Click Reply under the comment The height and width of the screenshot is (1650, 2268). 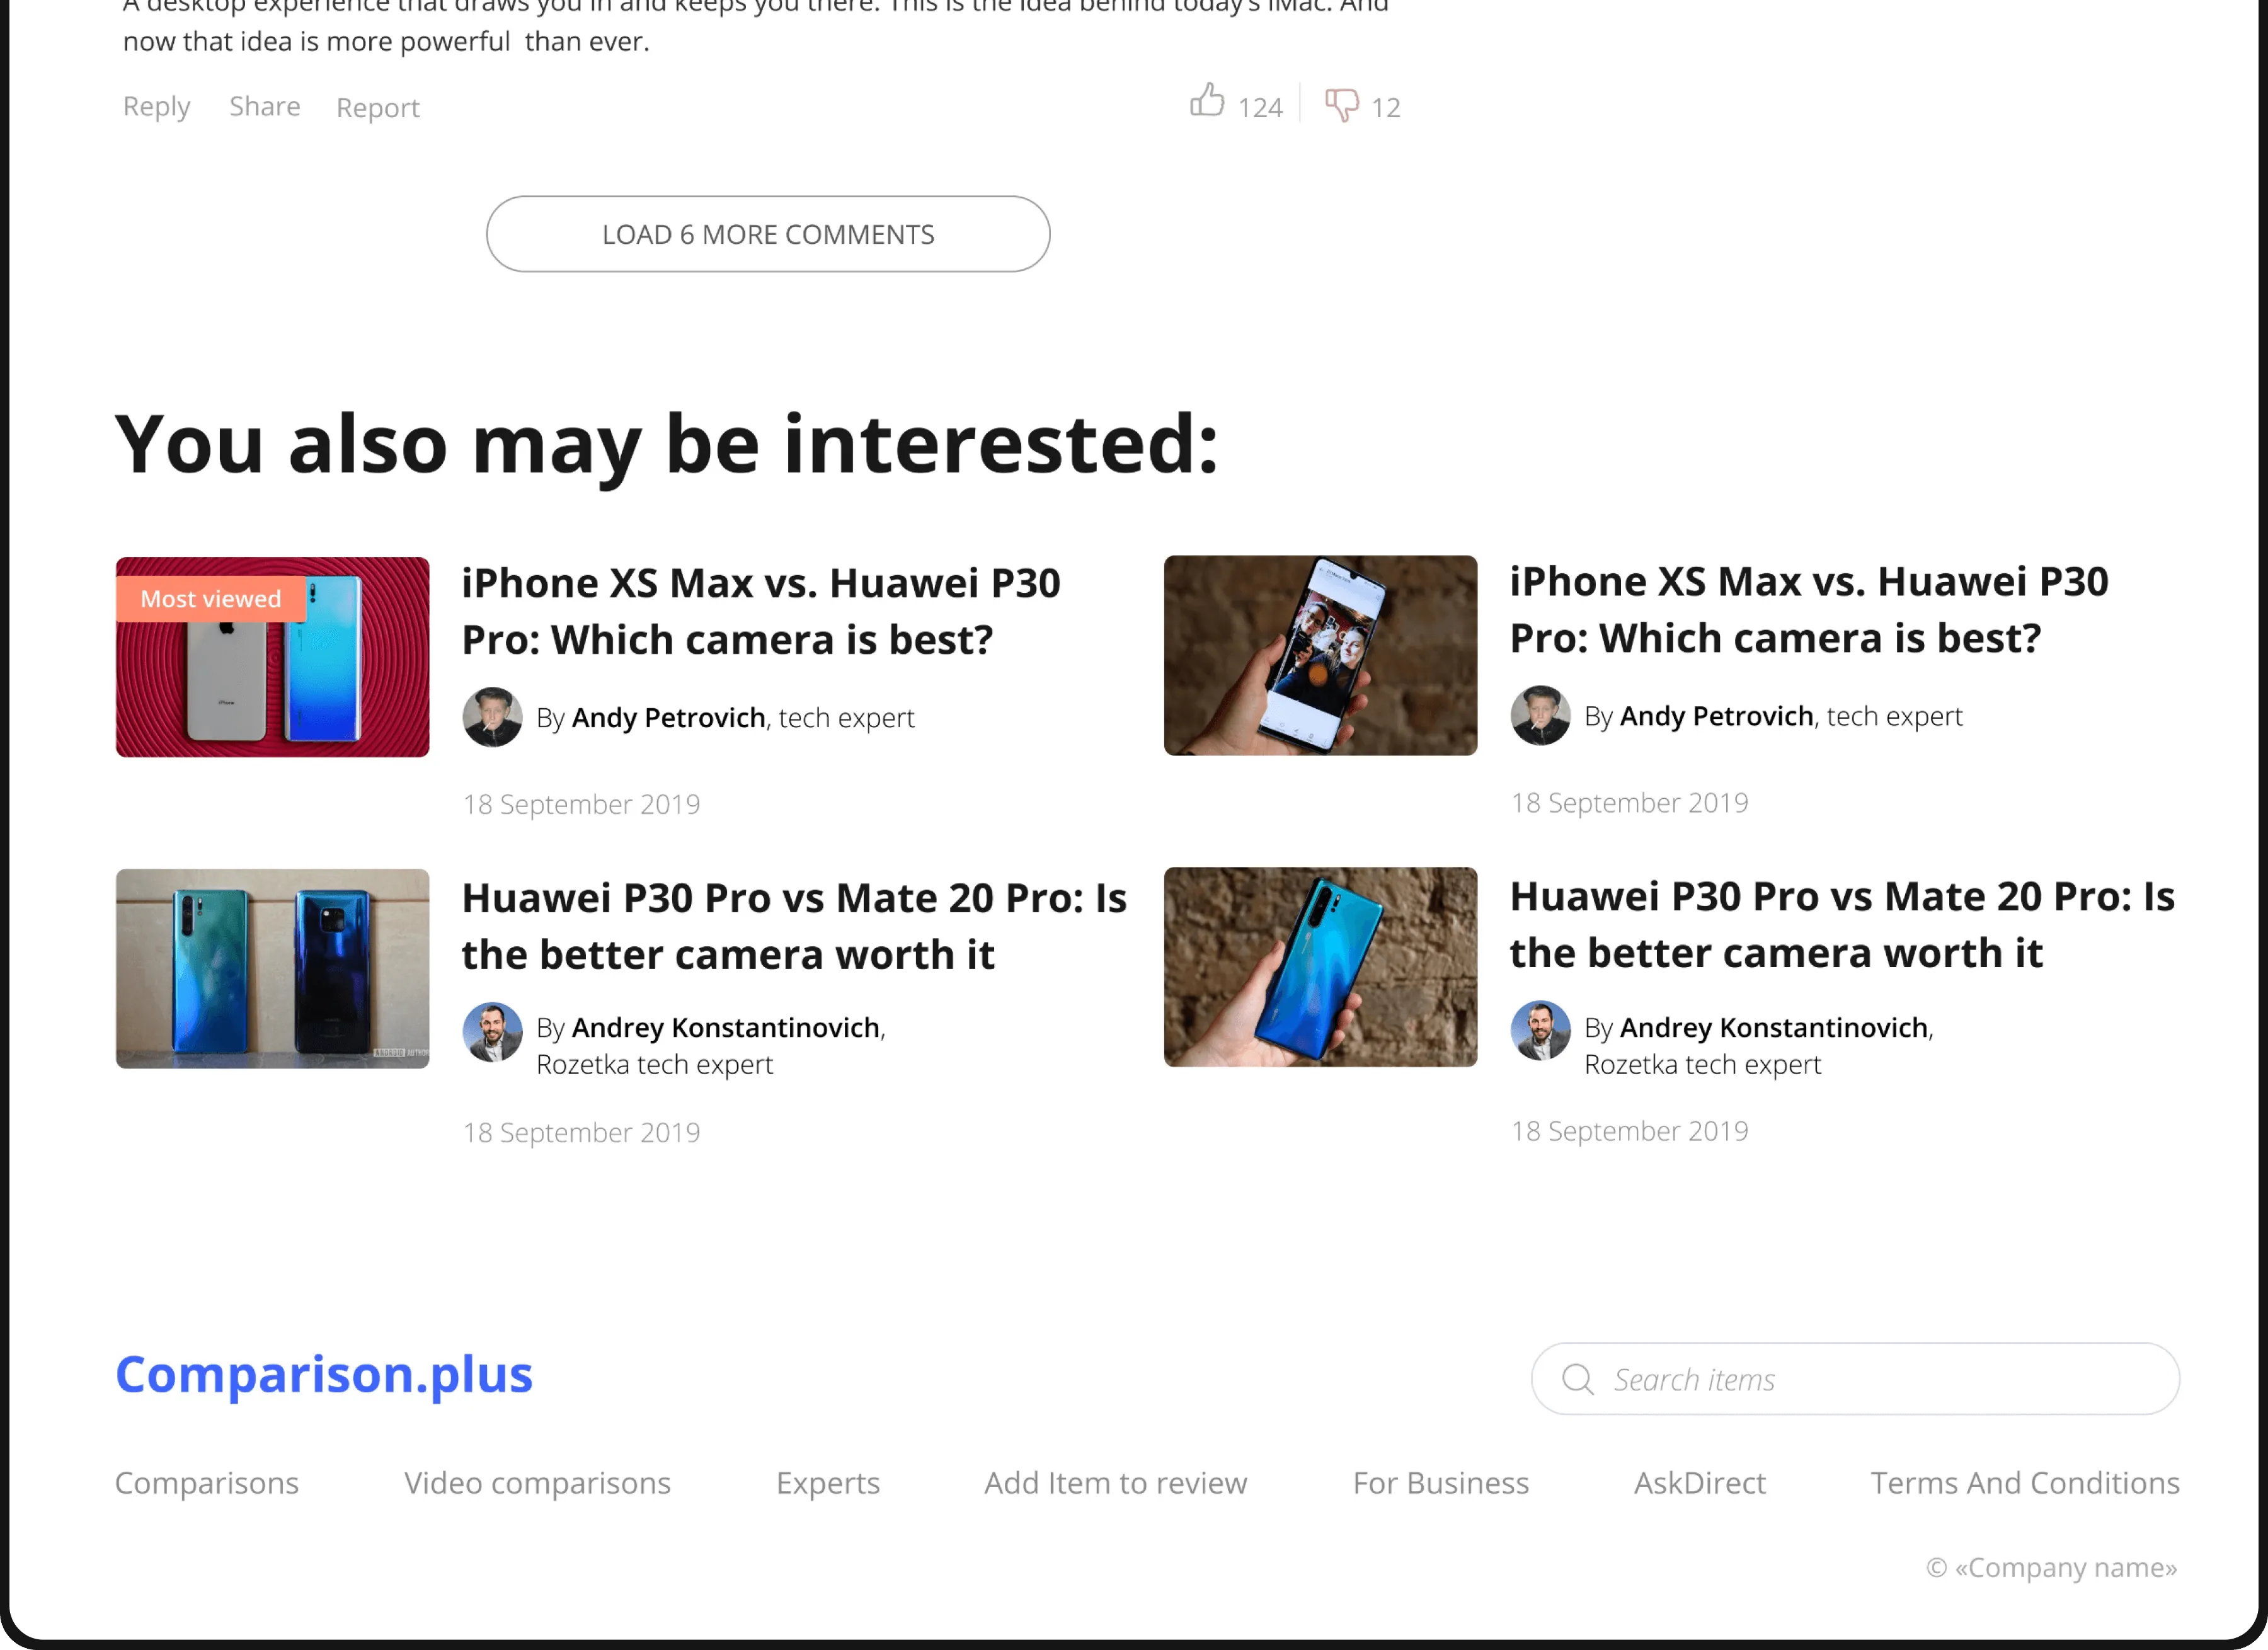tap(156, 106)
